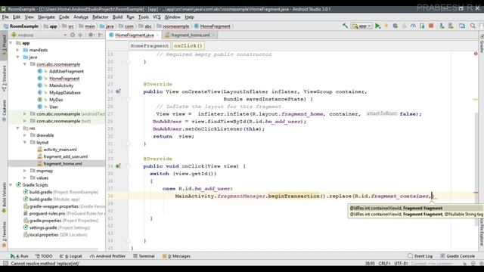Open Project Structure icon in toolbar
Screen dimensions: 484x272
click(462, 26)
